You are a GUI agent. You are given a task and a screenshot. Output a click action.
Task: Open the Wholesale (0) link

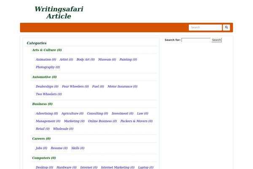[63, 129]
